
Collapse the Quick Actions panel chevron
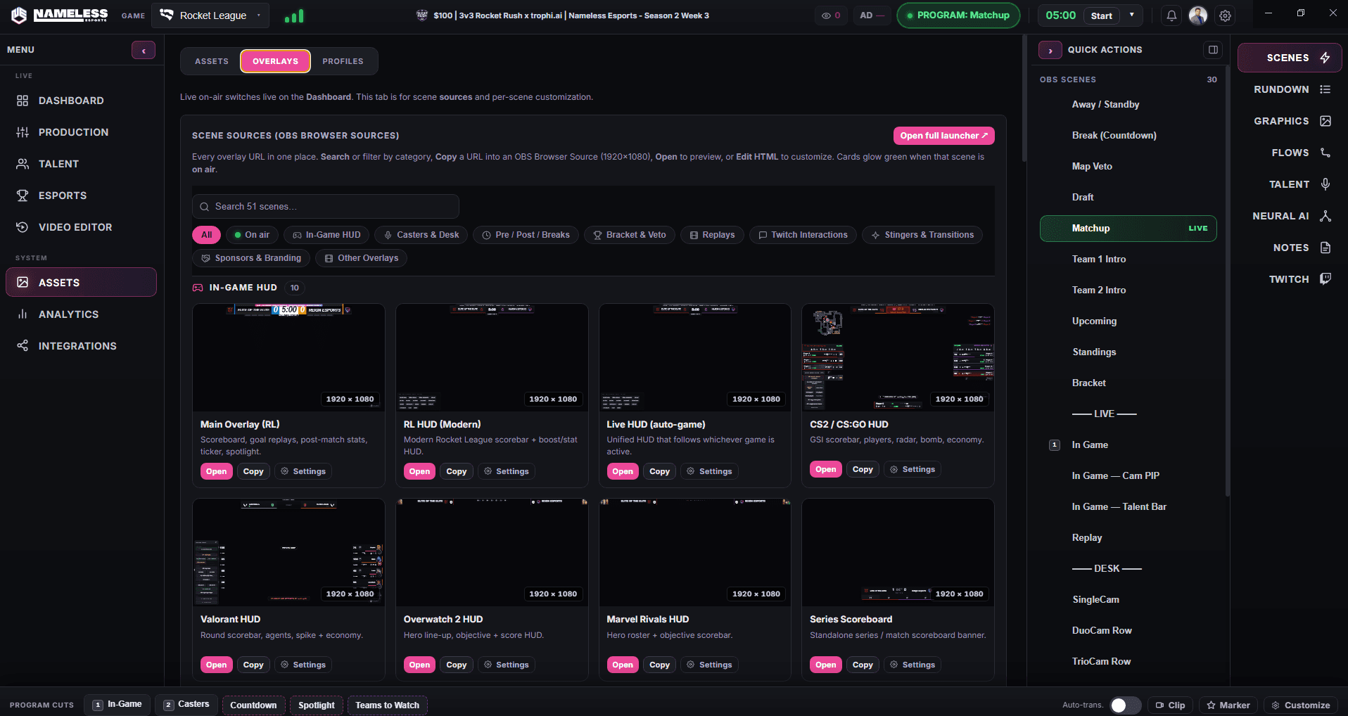(x=1050, y=50)
